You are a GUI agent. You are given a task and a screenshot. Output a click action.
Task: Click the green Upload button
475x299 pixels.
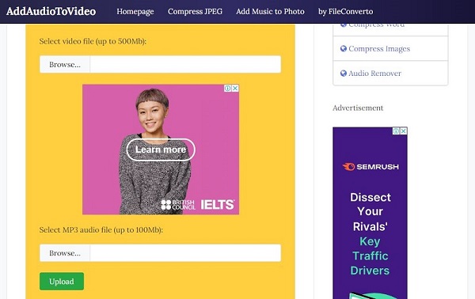(62, 282)
